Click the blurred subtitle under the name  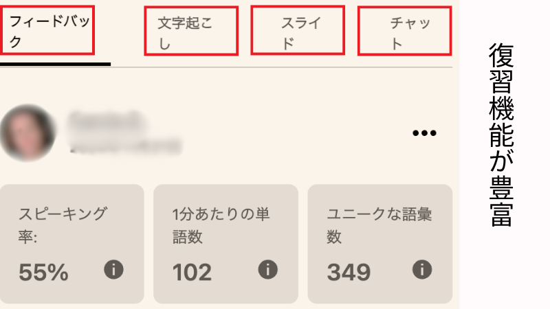coord(126,146)
